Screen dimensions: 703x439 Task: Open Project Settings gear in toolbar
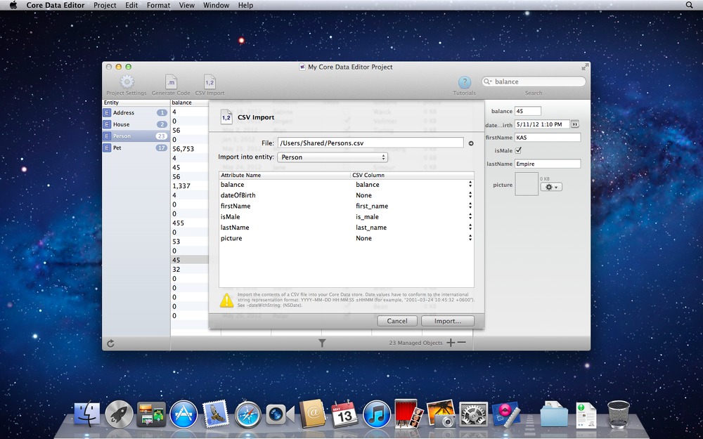127,82
